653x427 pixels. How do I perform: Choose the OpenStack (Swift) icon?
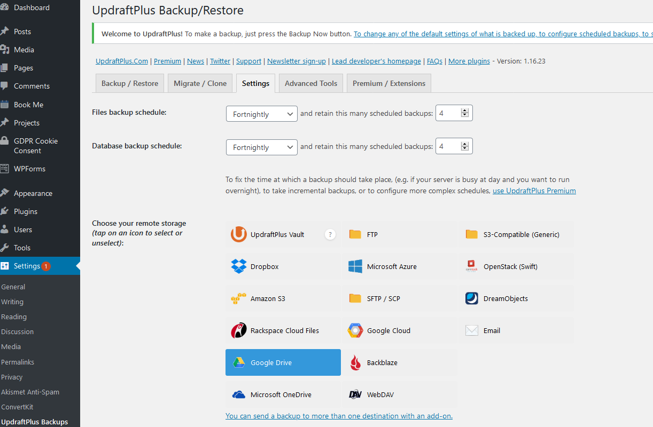471,266
